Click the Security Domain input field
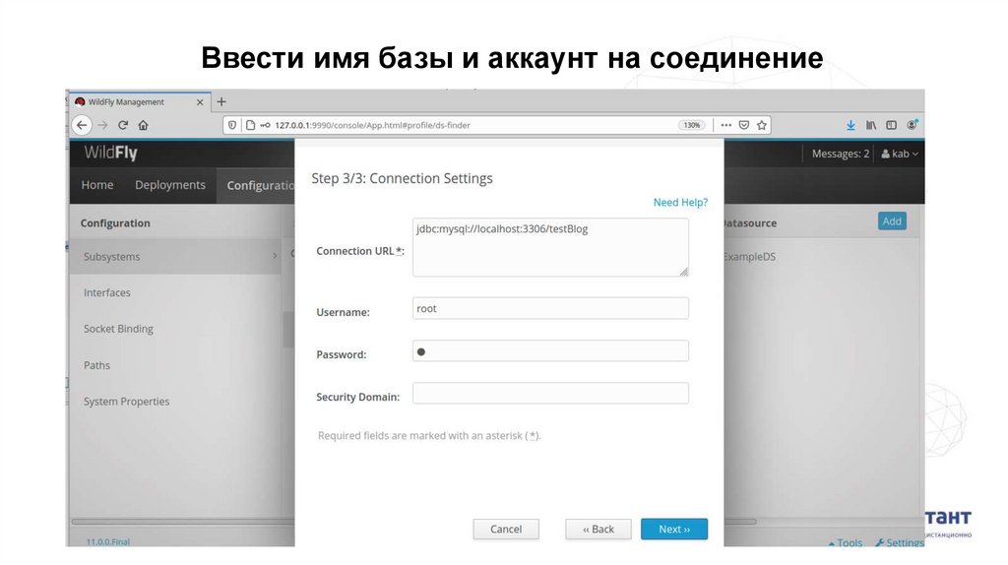Image resolution: width=1008 pixels, height=565 pixels. [x=550, y=394]
